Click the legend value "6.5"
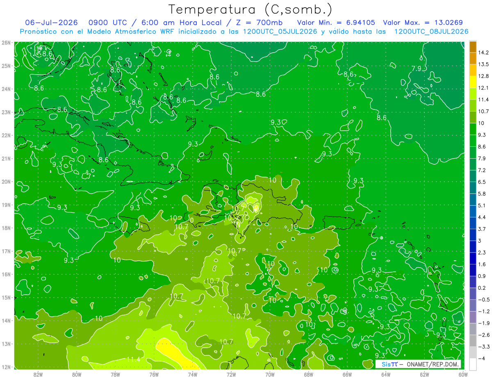 click(x=482, y=182)
